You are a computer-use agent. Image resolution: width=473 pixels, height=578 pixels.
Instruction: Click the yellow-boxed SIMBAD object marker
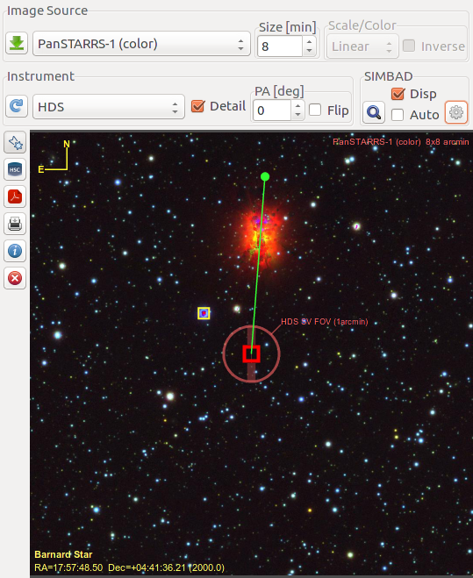(x=204, y=313)
